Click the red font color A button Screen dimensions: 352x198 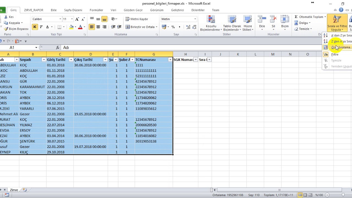[80, 27]
